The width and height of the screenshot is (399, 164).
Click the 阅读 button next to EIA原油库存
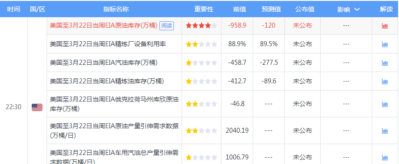point(167,26)
